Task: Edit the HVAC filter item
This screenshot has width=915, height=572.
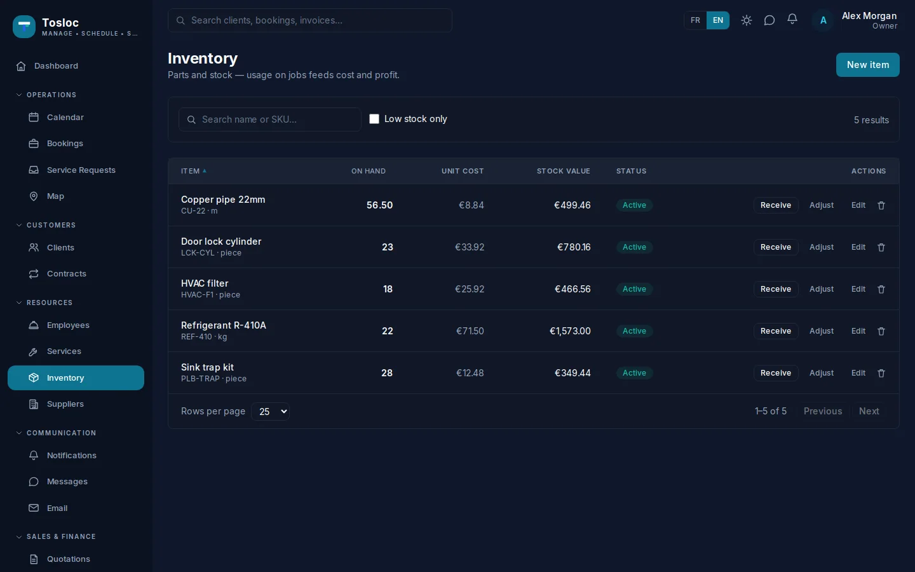Action: coord(858,289)
